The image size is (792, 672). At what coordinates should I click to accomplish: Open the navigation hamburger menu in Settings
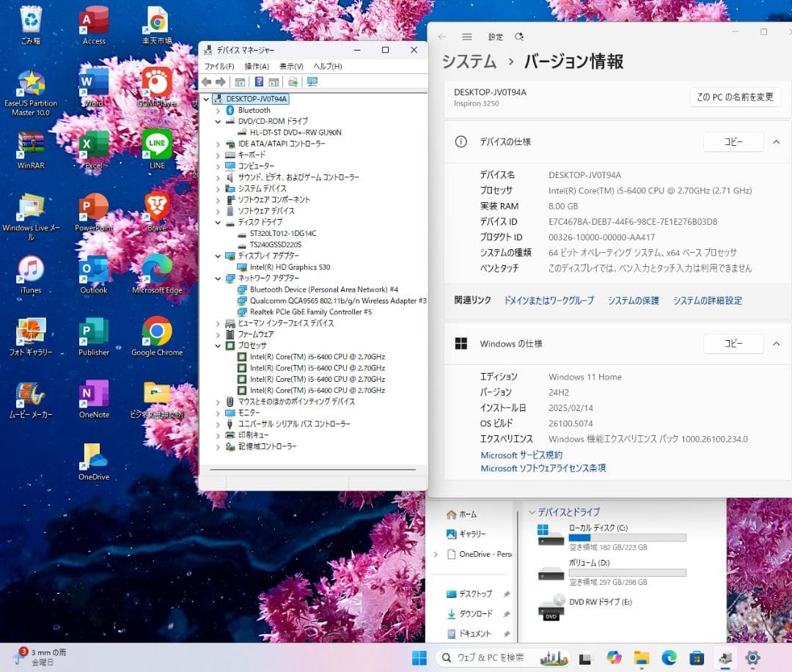[x=467, y=36]
